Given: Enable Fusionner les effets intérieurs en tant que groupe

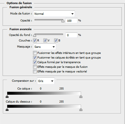Looking at the screenshot, I should point(35,53).
